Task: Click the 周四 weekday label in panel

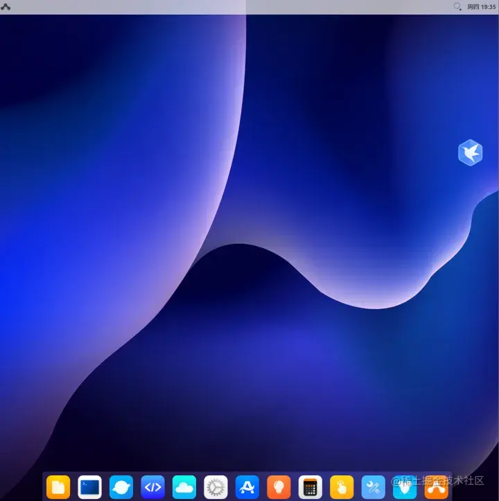Action: (x=473, y=7)
